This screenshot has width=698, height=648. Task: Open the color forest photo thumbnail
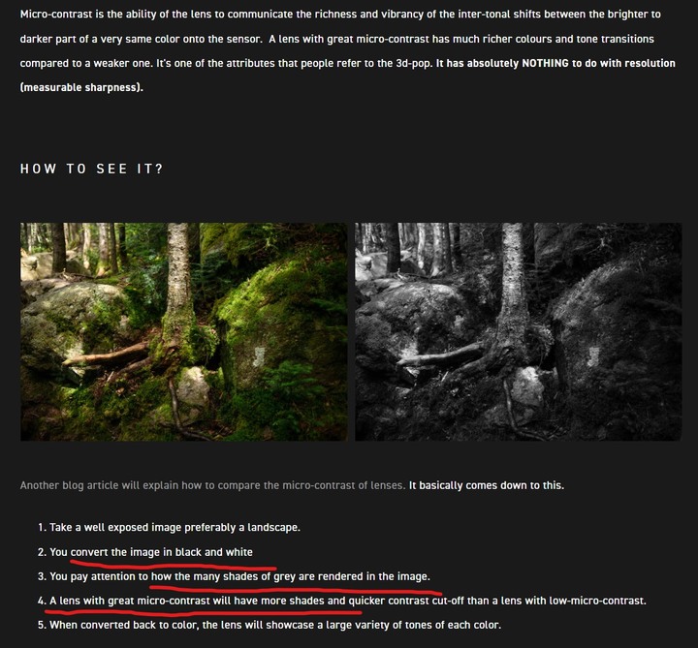(184, 332)
